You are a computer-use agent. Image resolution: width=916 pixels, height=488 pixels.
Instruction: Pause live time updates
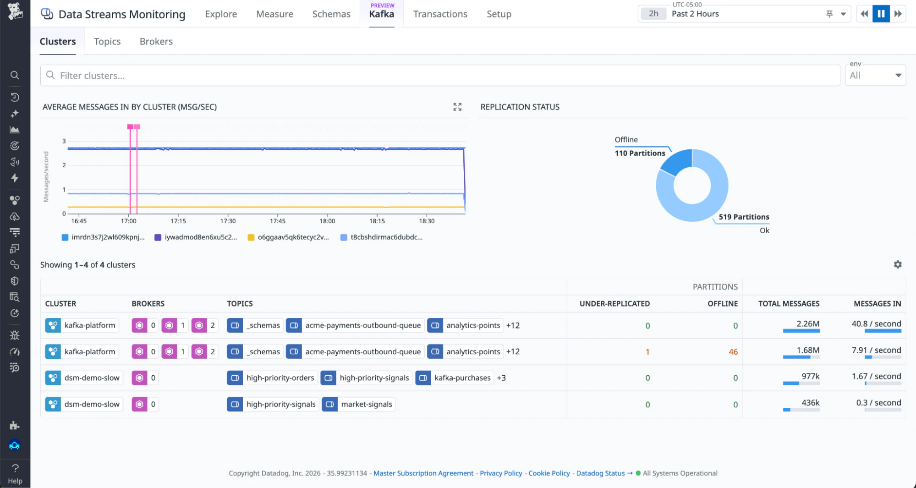(x=881, y=14)
